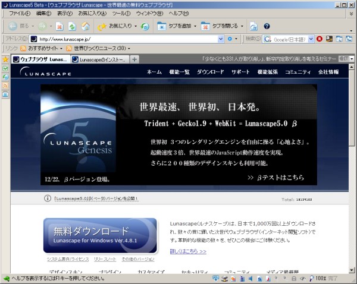Viewport: 357px width, 284px height.
Task: Open the sidebar history globe icon
Action: (x=5, y=77)
